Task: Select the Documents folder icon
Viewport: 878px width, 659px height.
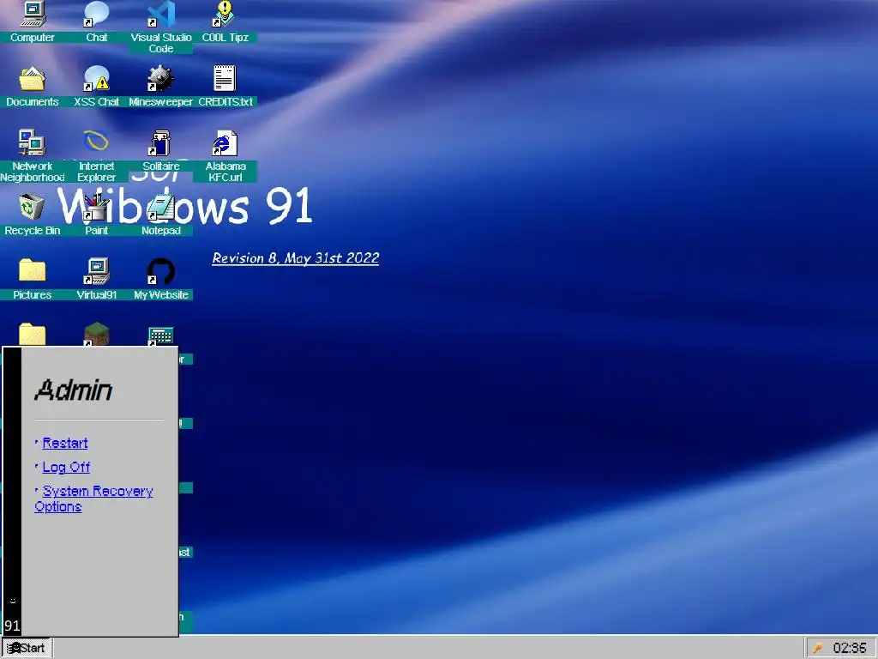Action: [32, 87]
